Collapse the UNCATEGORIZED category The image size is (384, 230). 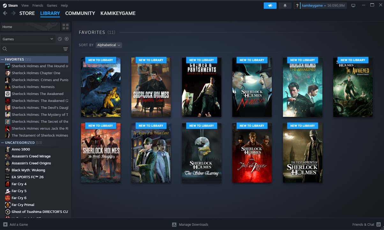3,143
